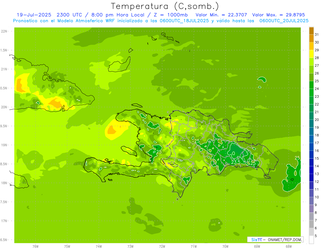Select the '19-Jul-2025' forecast date text
This screenshot has height=250, width=324.
pyautogui.click(x=35, y=15)
